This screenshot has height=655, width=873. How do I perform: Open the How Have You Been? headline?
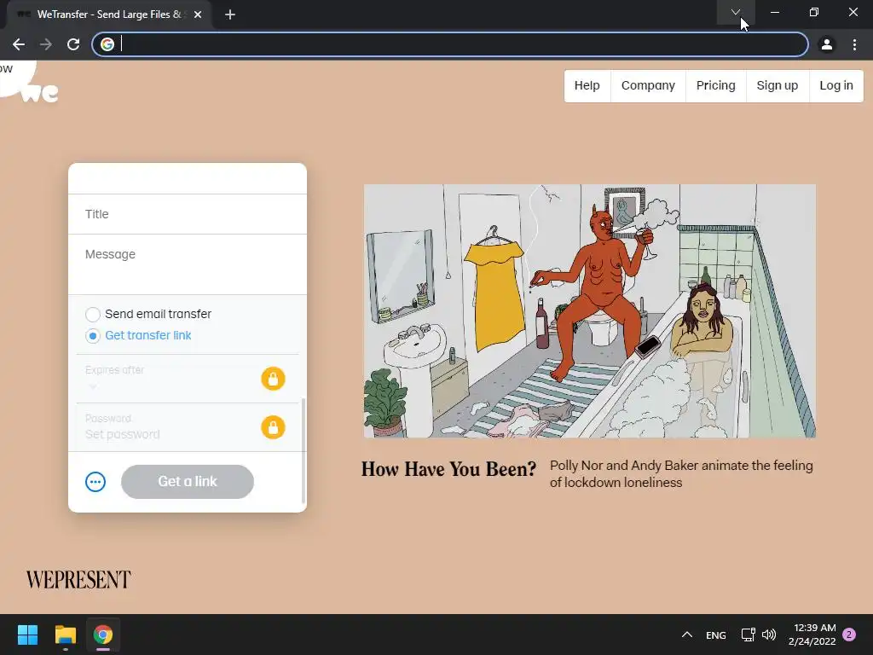(448, 469)
